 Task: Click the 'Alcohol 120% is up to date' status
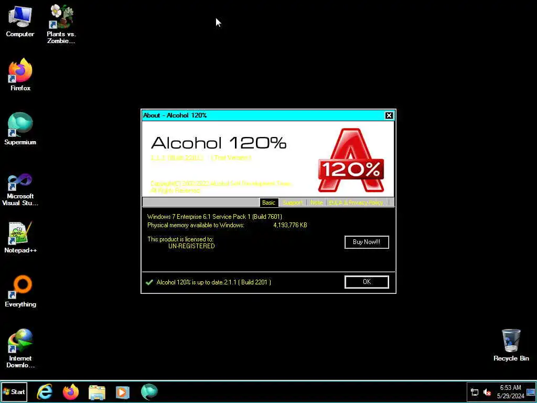(x=214, y=282)
